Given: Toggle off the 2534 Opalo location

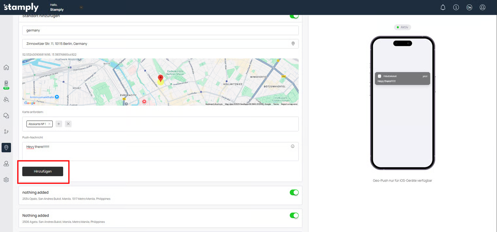Looking at the screenshot, I should 294,192.
